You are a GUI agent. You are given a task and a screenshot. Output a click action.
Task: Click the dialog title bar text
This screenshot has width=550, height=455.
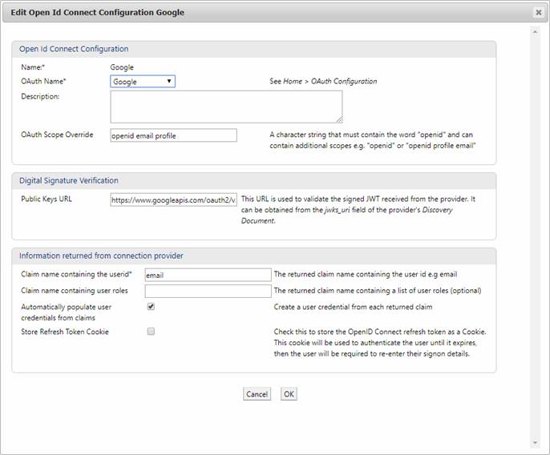click(x=97, y=13)
